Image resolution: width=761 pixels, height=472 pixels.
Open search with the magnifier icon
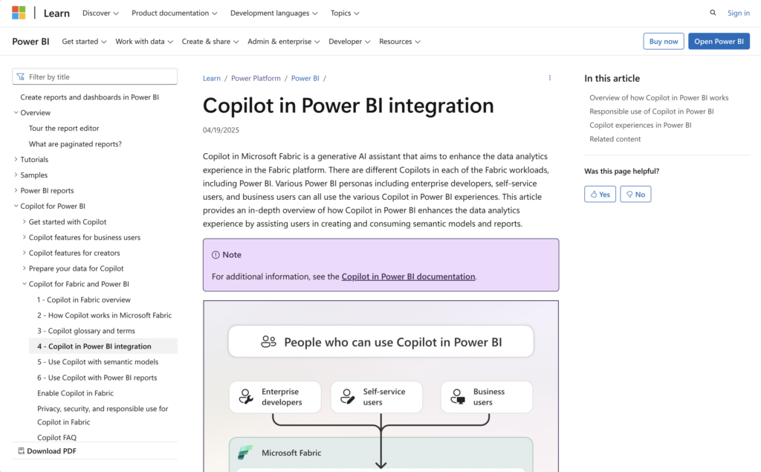pos(713,13)
